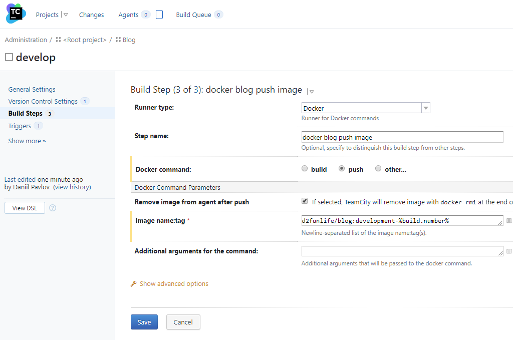
Task: Open the parameters list icon beside Additional arguments
Action: (507, 251)
